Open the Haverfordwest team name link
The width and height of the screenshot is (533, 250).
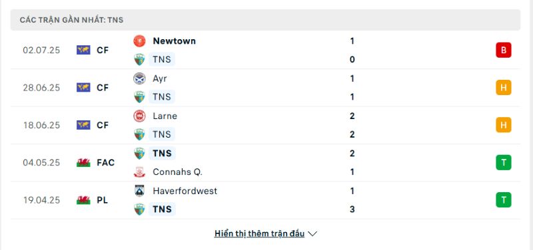click(185, 191)
